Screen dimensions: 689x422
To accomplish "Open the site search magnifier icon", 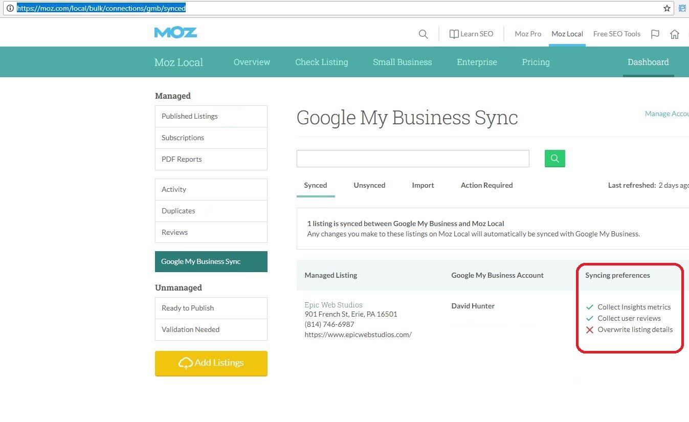I will (x=423, y=34).
